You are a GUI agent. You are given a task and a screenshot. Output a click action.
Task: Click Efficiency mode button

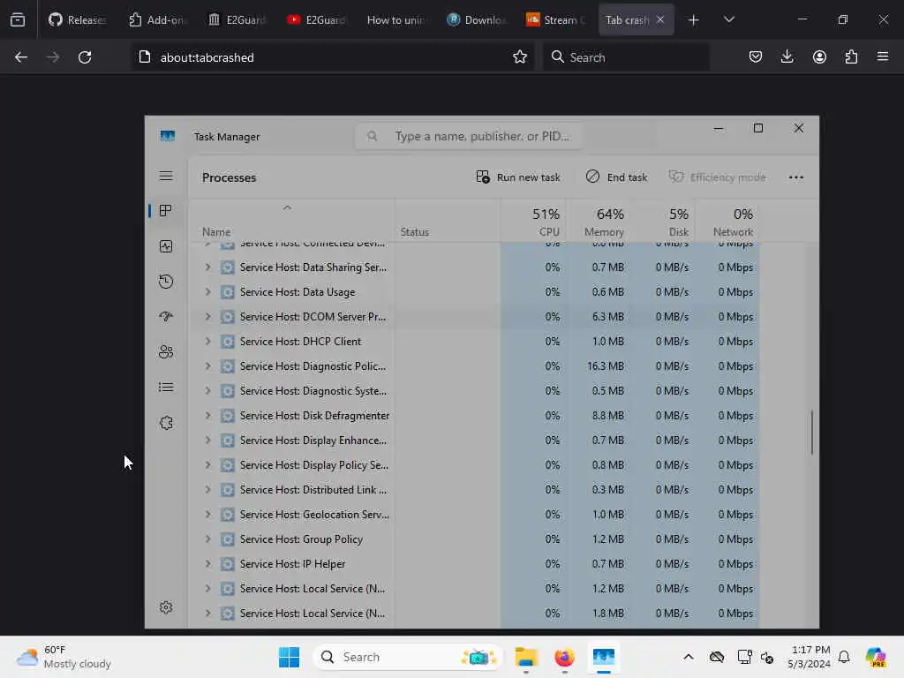[x=717, y=177]
